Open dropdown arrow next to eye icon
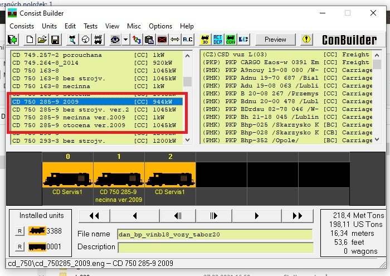Viewport: 390px width, 276px height. pyautogui.click(x=126, y=40)
